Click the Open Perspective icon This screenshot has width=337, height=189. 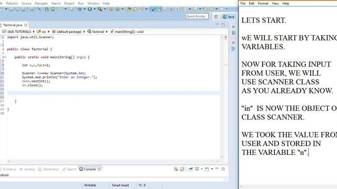tap(216, 16)
